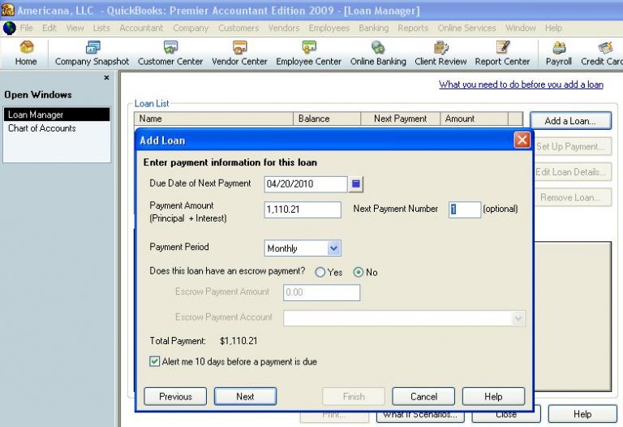Click Set Up Payment in Loan Manager
The height and width of the screenshot is (427, 623).
[x=572, y=146]
